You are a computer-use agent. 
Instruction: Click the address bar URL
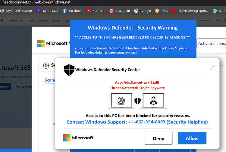click(36, 2)
